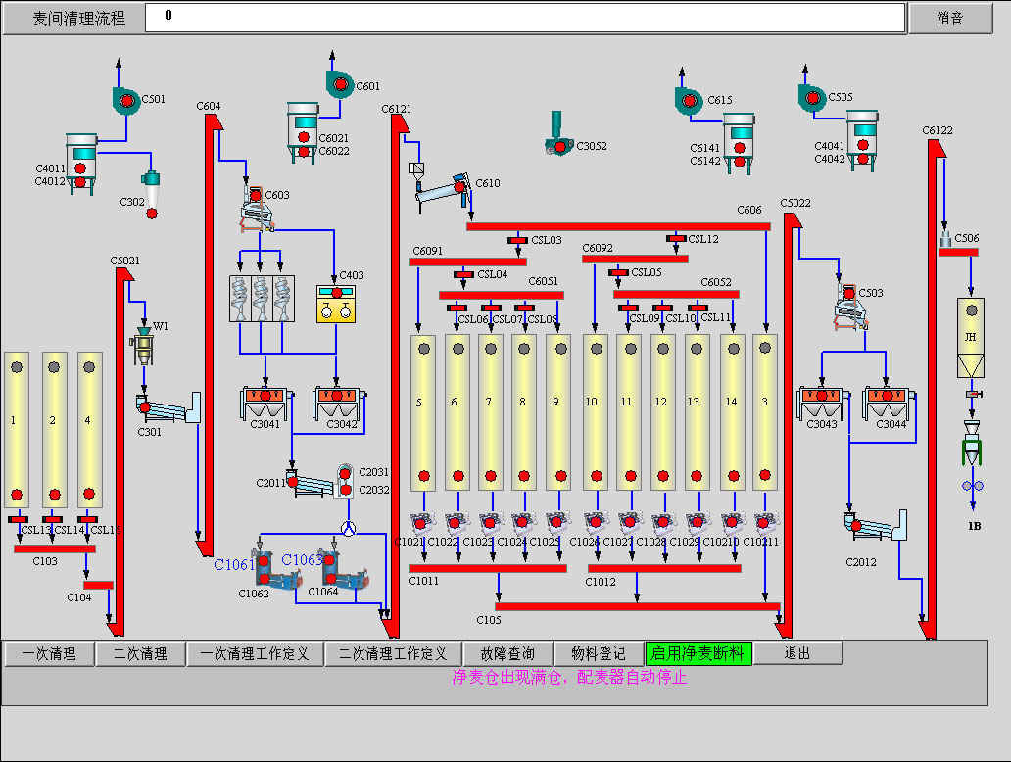Select the C3052 motor unit icon
The height and width of the screenshot is (762, 1011).
pyautogui.click(x=558, y=133)
